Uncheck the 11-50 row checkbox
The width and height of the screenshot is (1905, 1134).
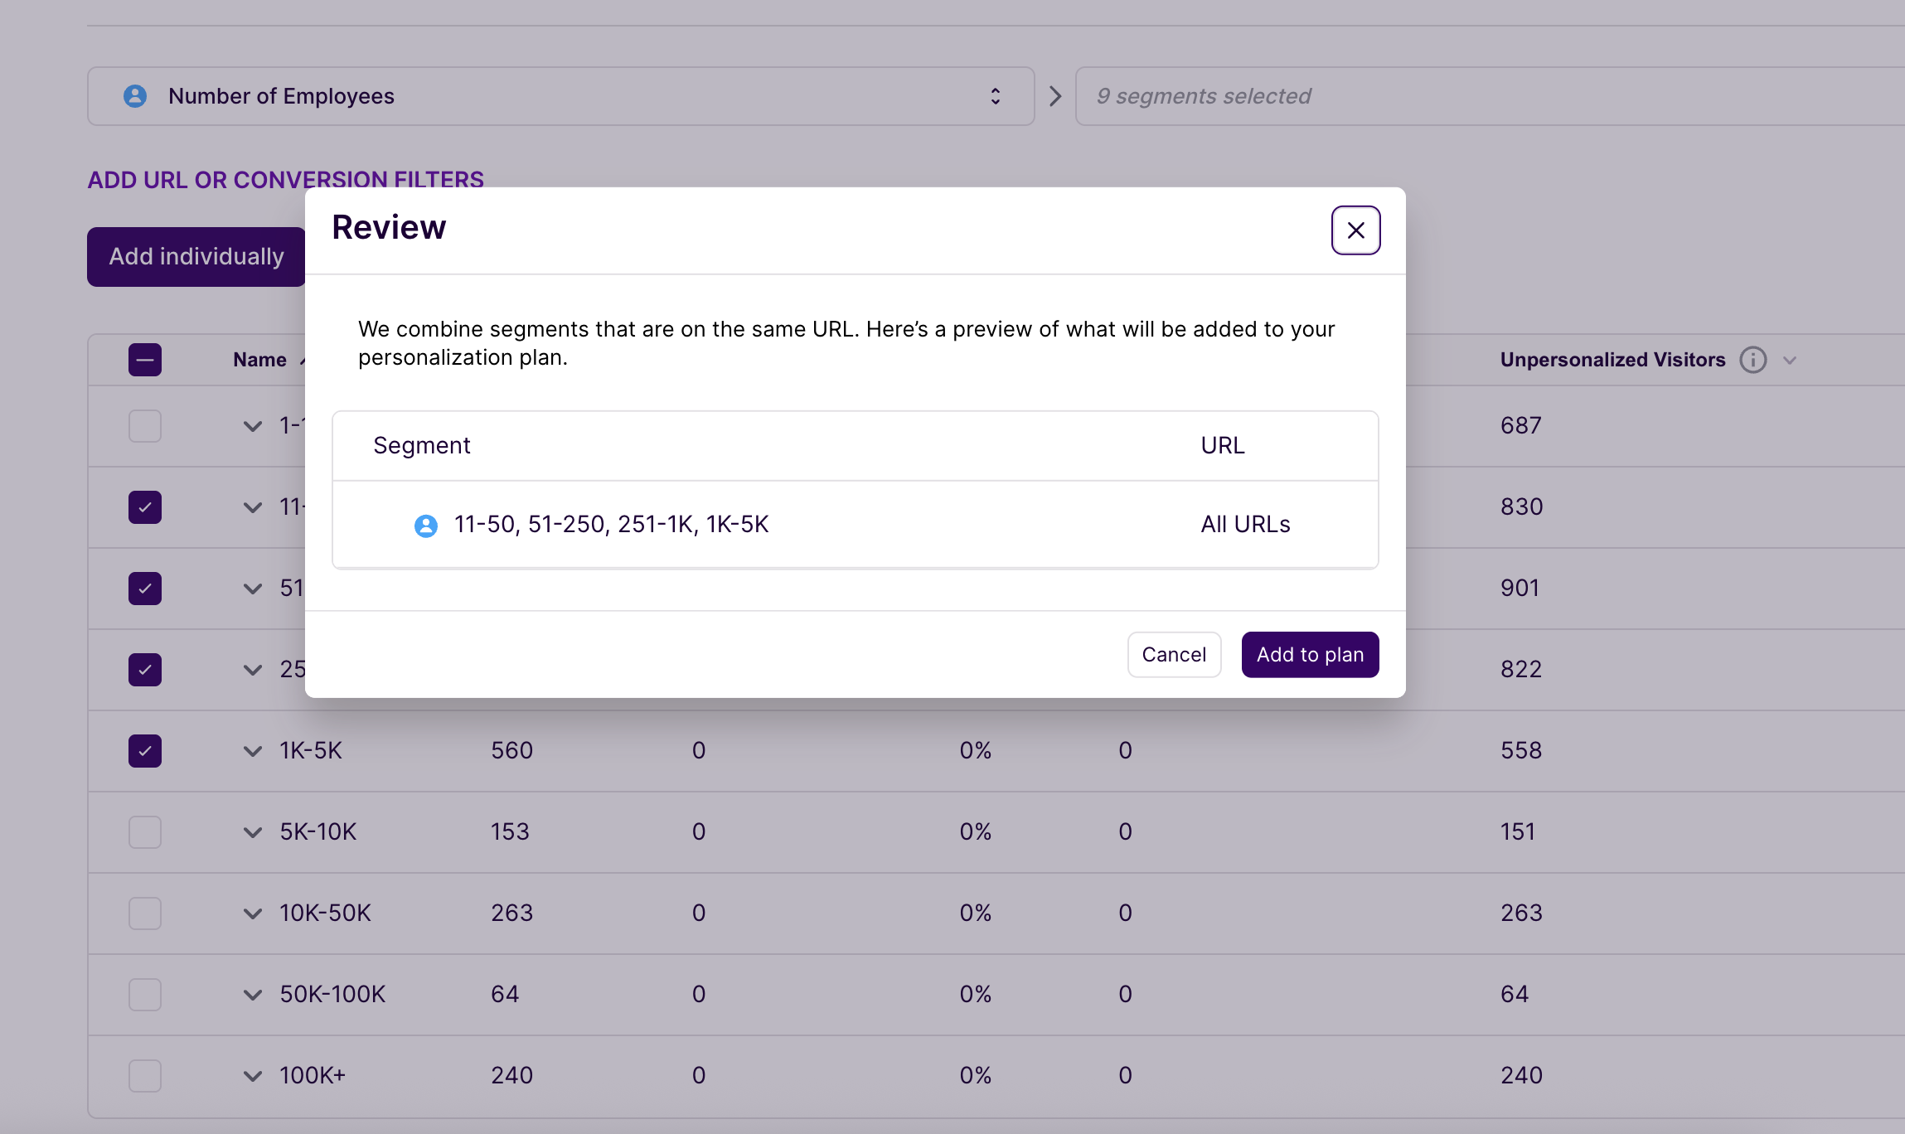[145, 507]
